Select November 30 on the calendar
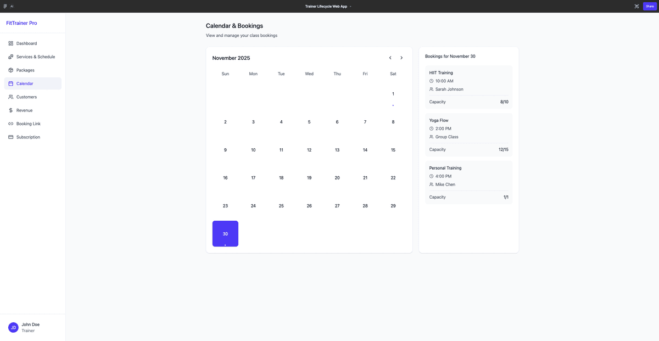The image size is (659, 341). pyautogui.click(x=225, y=233)
